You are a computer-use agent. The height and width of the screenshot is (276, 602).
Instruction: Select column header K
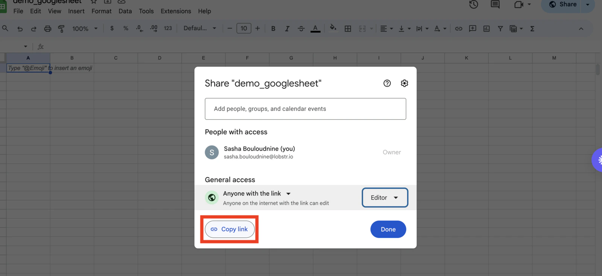tap(467, 58)
